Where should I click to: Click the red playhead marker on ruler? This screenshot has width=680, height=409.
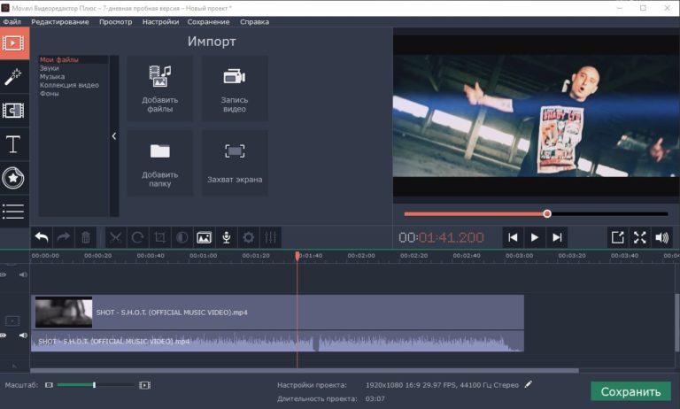(x=297, y=256)
